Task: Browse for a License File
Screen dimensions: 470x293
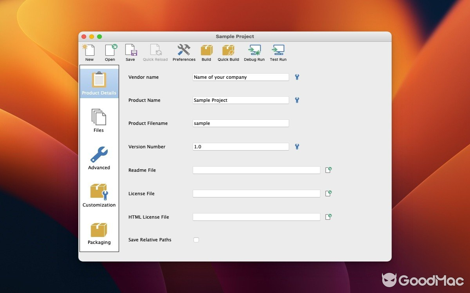Action: click(x=328, y=193)
